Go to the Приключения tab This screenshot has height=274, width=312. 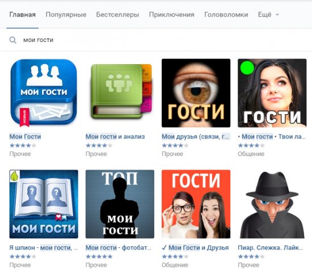(171, 15)
